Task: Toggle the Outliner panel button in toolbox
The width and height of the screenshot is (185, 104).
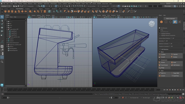Action: click(2, 57)
